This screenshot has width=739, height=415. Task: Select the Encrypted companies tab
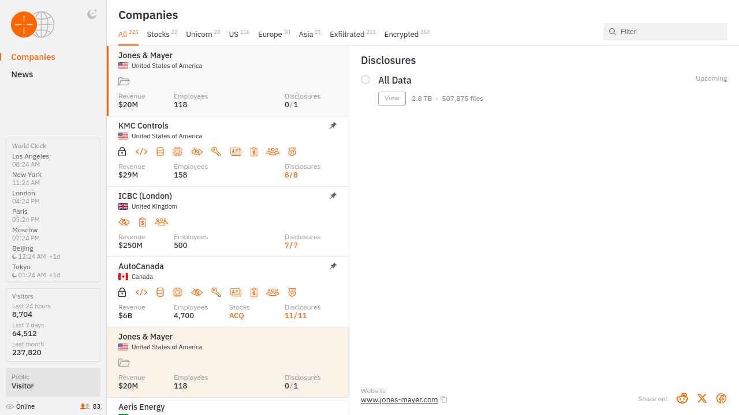click(x=401, y=34)
